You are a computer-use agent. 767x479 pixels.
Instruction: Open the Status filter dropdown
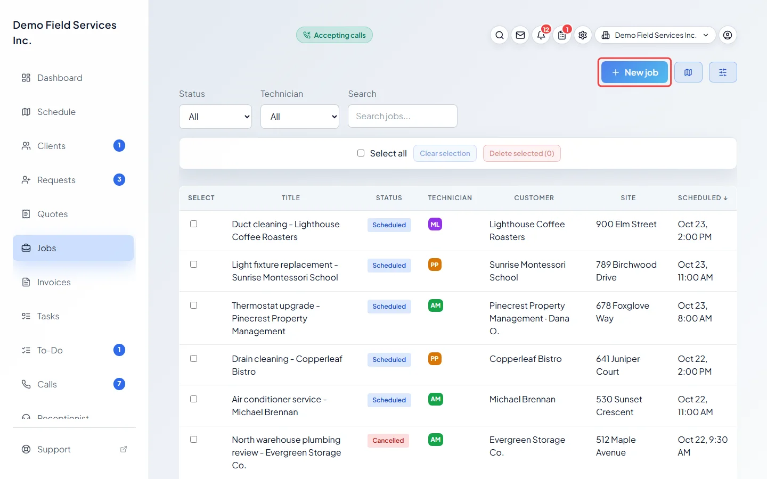(x=216, y=117)
